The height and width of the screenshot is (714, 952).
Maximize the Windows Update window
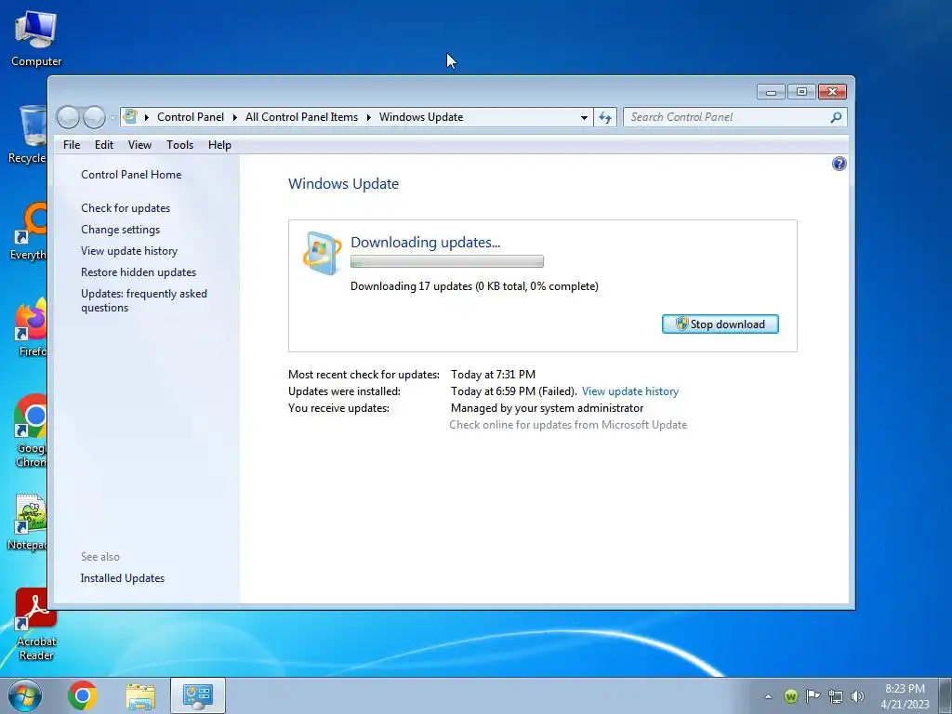tap(801, 92)
